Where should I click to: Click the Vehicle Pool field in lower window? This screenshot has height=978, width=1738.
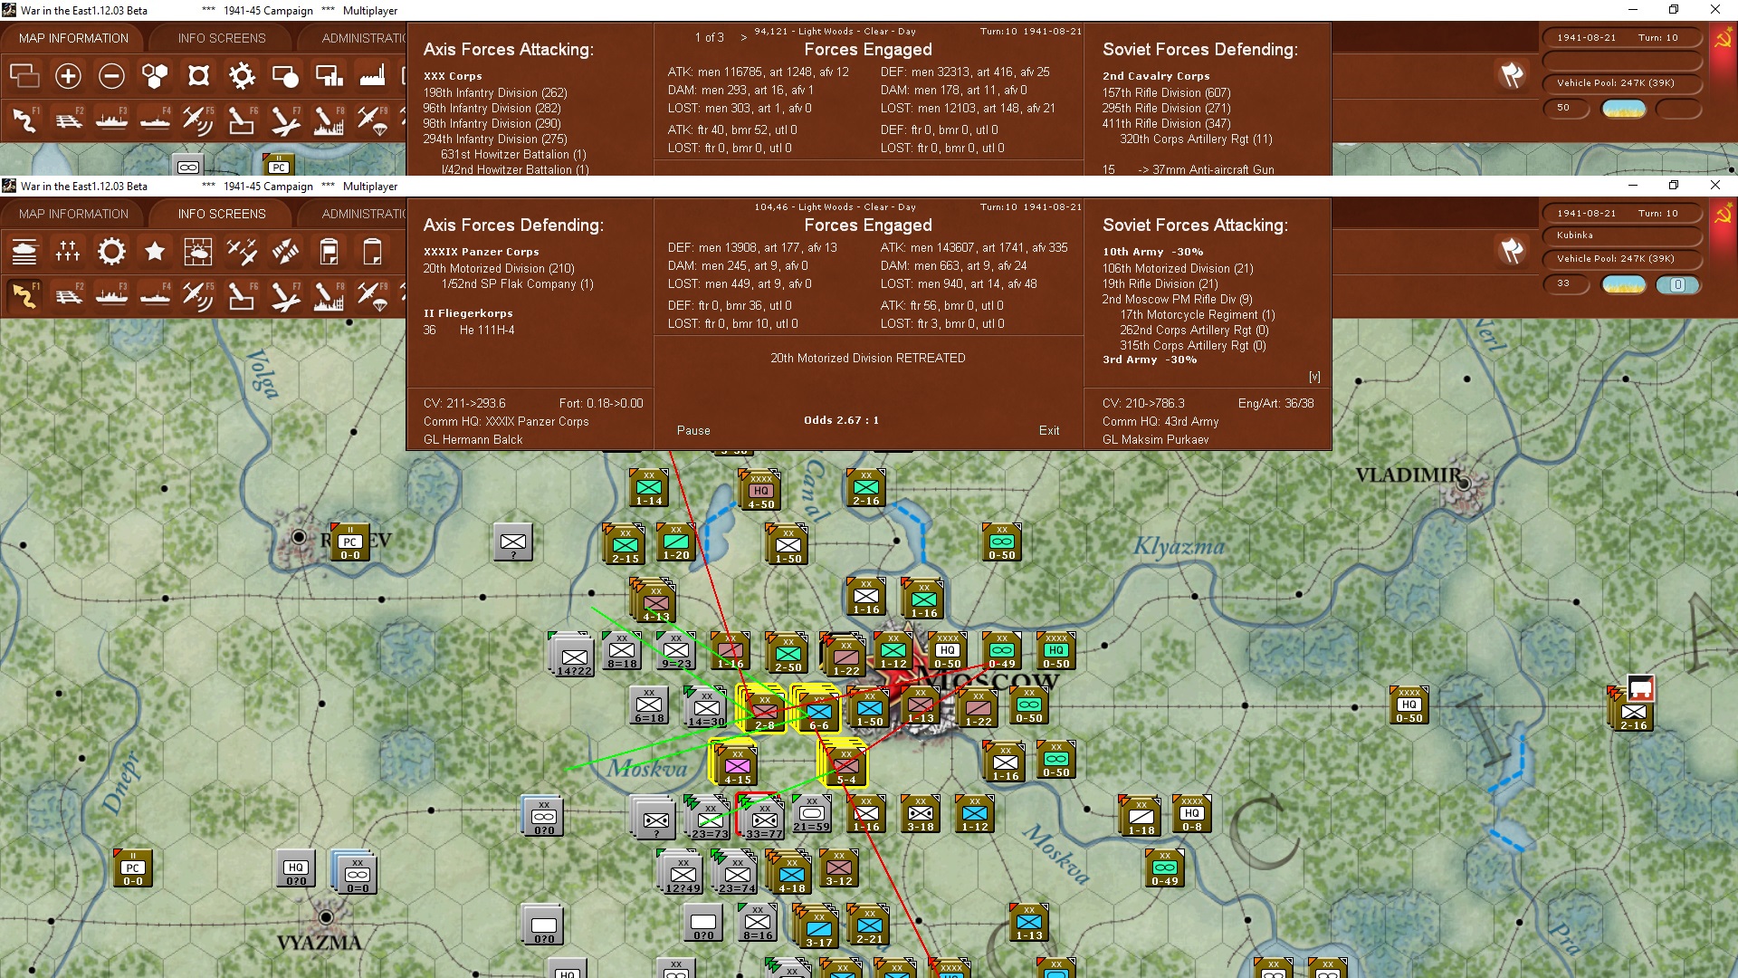pyautogui.click(x=1622, y=259)
